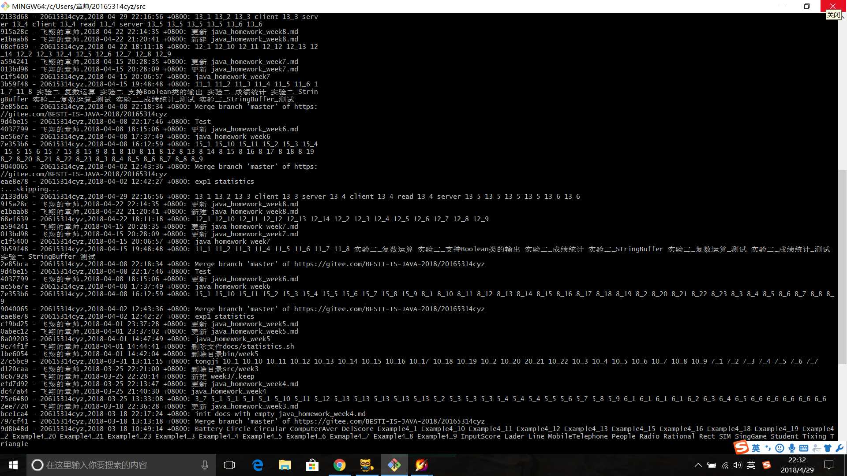The width and height of the screenshot is (847, 476).
Task: Start Sogou voice input microphone
Action: coord(792,448)
